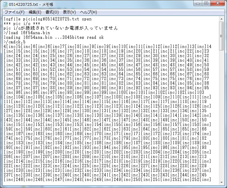Open the ファイル(F) menu

click(x=14, y=12)
